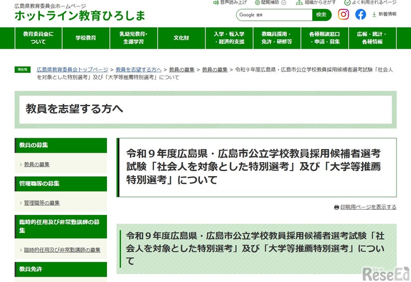Screen dimensions: 411x282
Task: Click sidebar heading 教員の募集
Action: [x=61, y=145]
